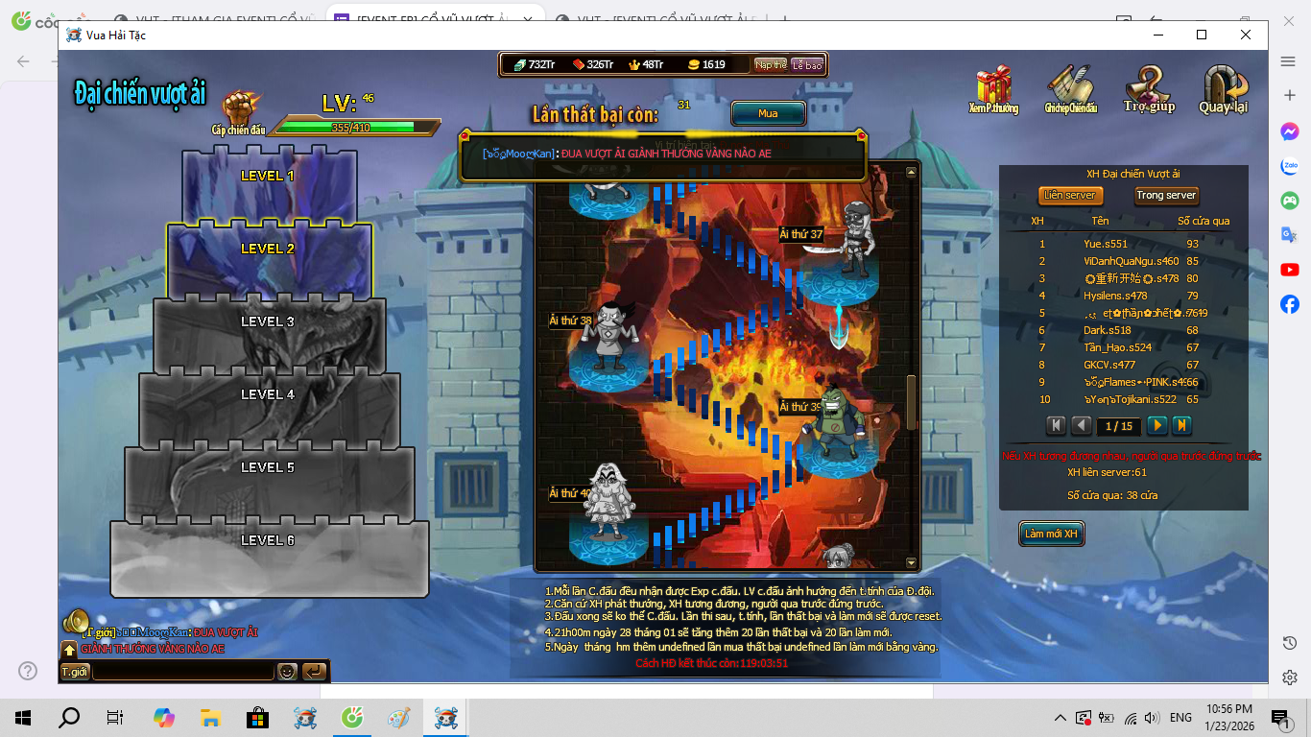Open Paint from the taskbar
Image resolution: width=1311 pixels, height=737 pixels.
point(398,717)
